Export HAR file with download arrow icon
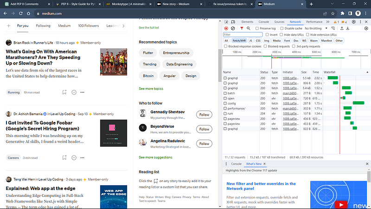The height and width of the screenshot is (209, 371). point(348,28)
